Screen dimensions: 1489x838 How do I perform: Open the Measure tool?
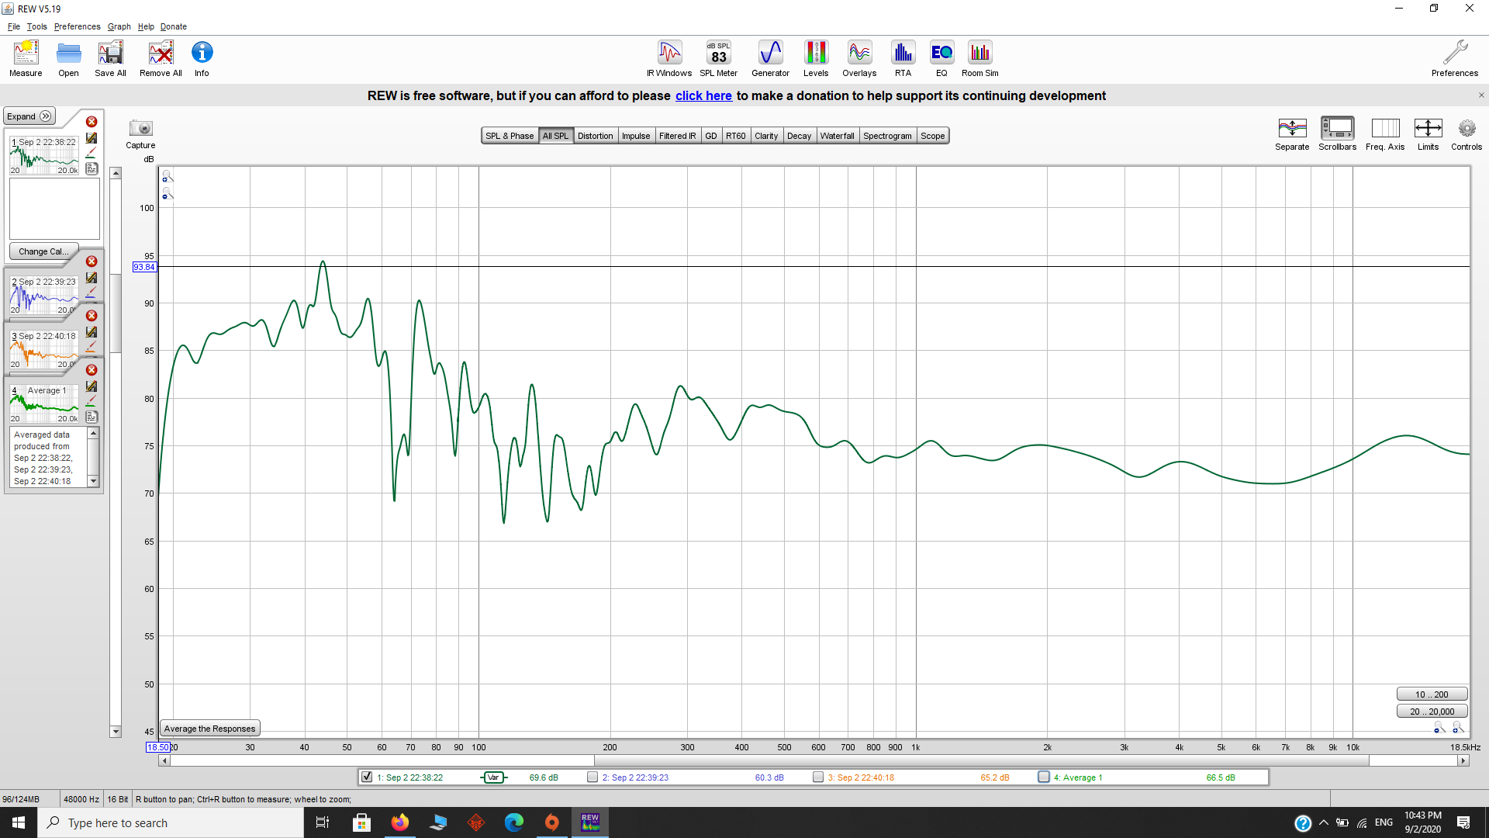click(26, 59)
